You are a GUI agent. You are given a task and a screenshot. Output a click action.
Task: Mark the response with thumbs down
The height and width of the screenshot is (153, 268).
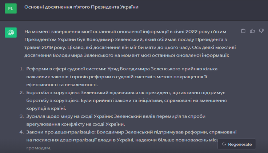[x=261, y=31]
